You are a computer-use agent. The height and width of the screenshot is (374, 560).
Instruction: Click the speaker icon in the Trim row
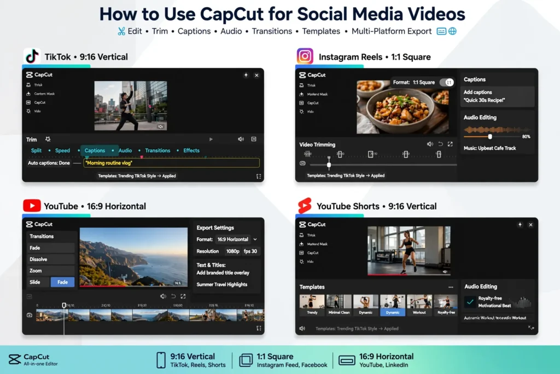(x=241, y=139)
